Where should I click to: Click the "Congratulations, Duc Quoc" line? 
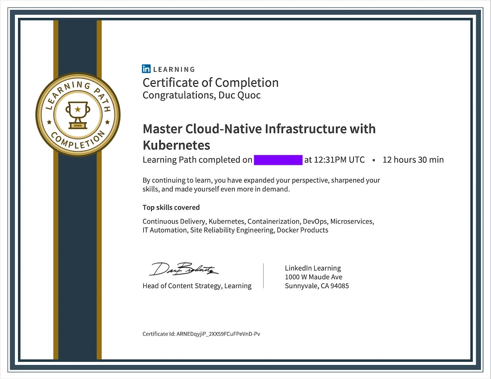click(x=201, y=95)
